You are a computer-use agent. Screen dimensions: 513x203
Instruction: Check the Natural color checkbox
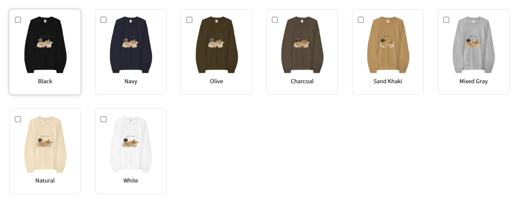pyautogui.click(x=18, y=119)
